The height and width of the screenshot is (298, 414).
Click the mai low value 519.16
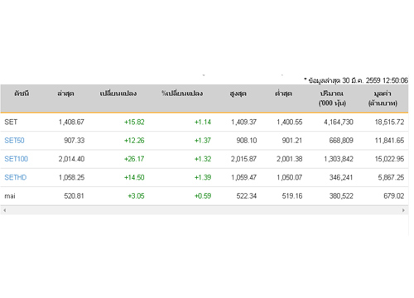click(292, 196)
